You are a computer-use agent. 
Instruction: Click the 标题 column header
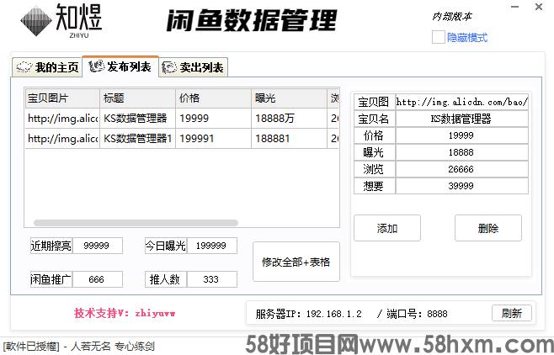point(138,98)
